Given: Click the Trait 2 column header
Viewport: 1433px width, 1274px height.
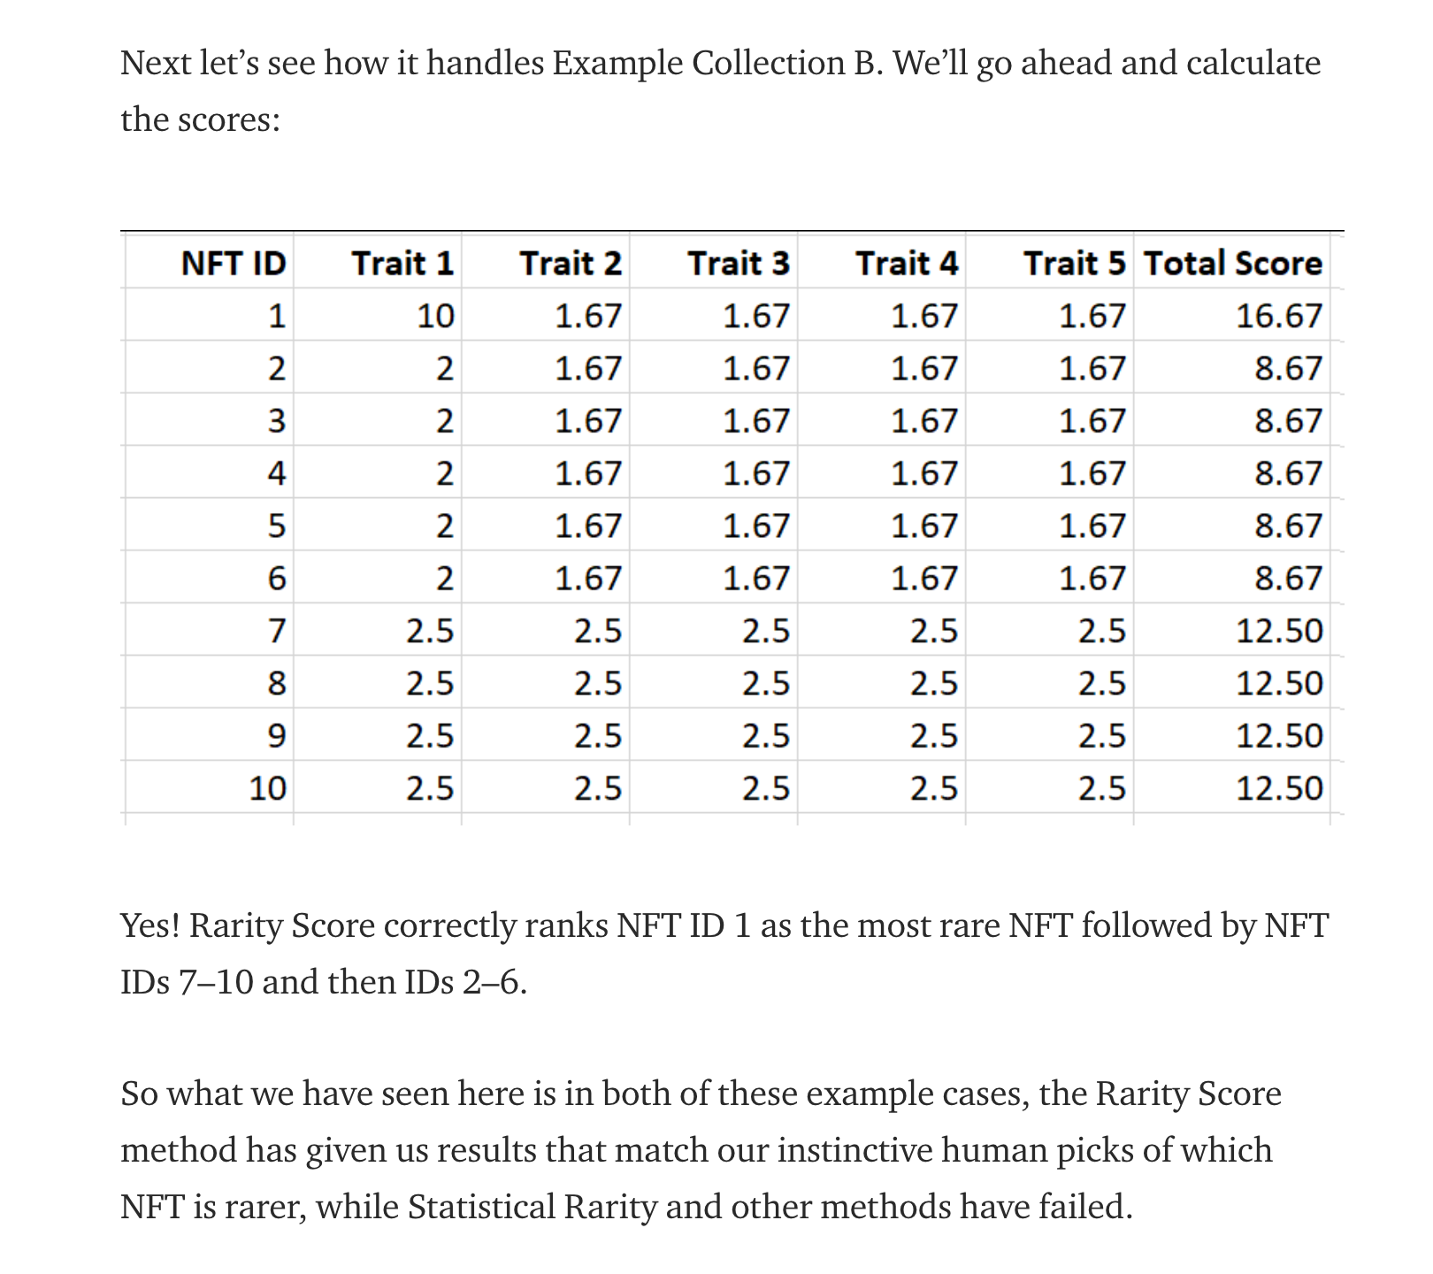Looking at the screenshot, I should point(571,263).
